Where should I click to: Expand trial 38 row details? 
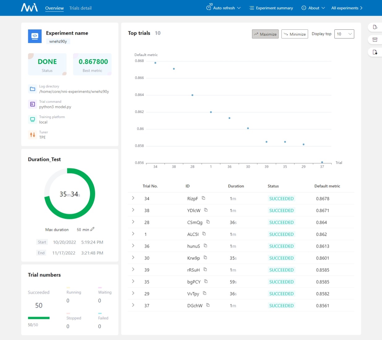(x=133, y=210)
